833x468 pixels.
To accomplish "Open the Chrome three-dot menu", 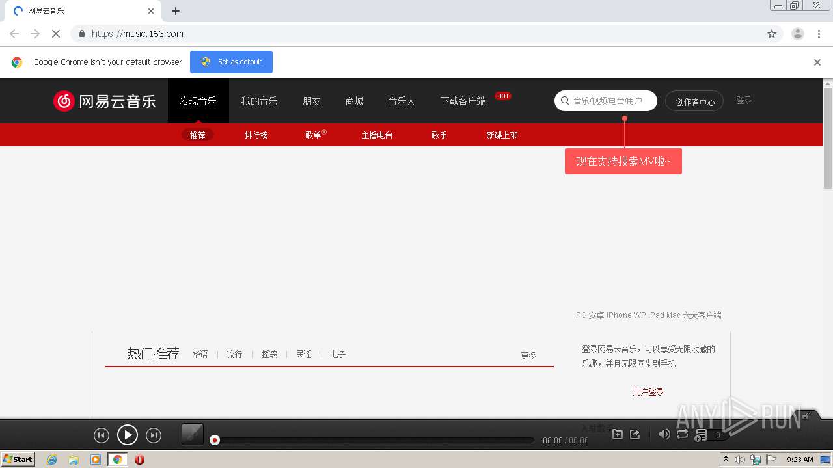I will pyautogui.click(x=819, y=34).
